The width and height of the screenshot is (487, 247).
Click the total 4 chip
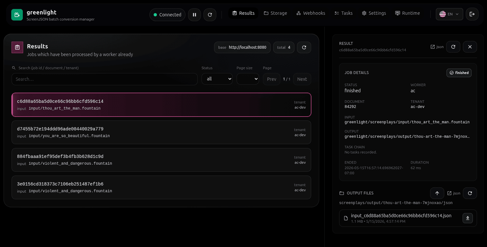click(x=284, y=47)
